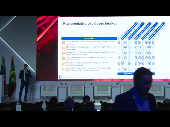This screenshot has height=127, width=170.
Task: Click Unsupervised Clustering check mark in unique loans row
Action: coord(129,47)
